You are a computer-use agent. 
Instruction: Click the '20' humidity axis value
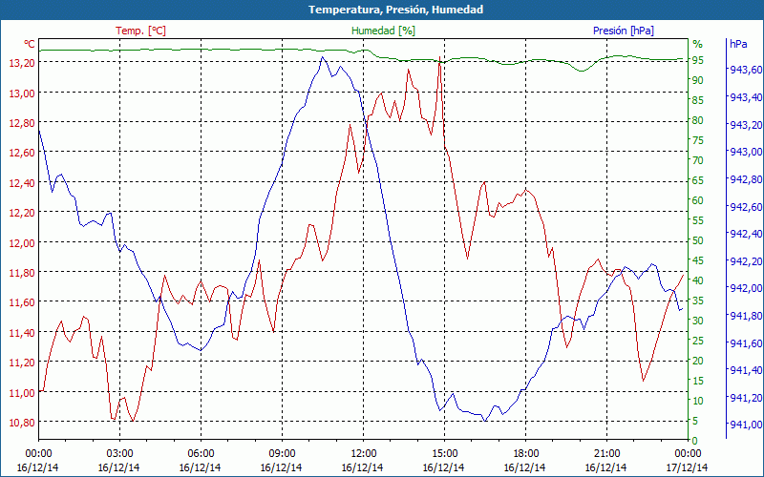click(698, 361)
